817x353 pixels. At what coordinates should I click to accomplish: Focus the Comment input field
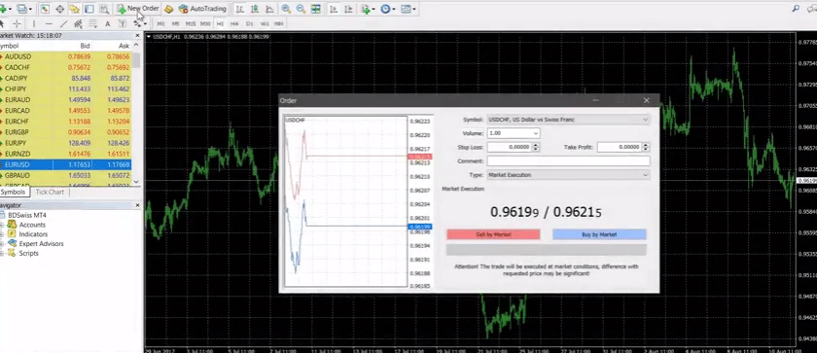(x=568, y=160)
